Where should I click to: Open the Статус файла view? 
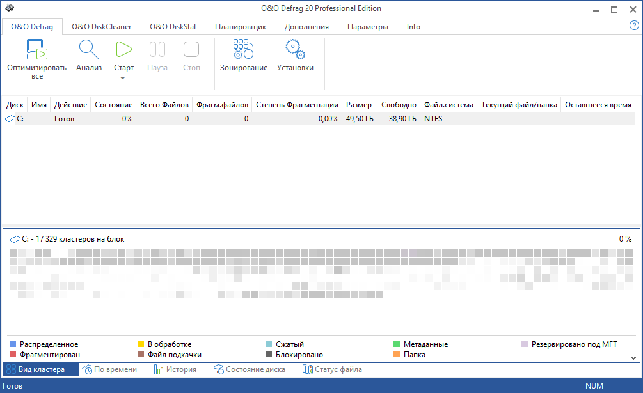coord(332,369)
